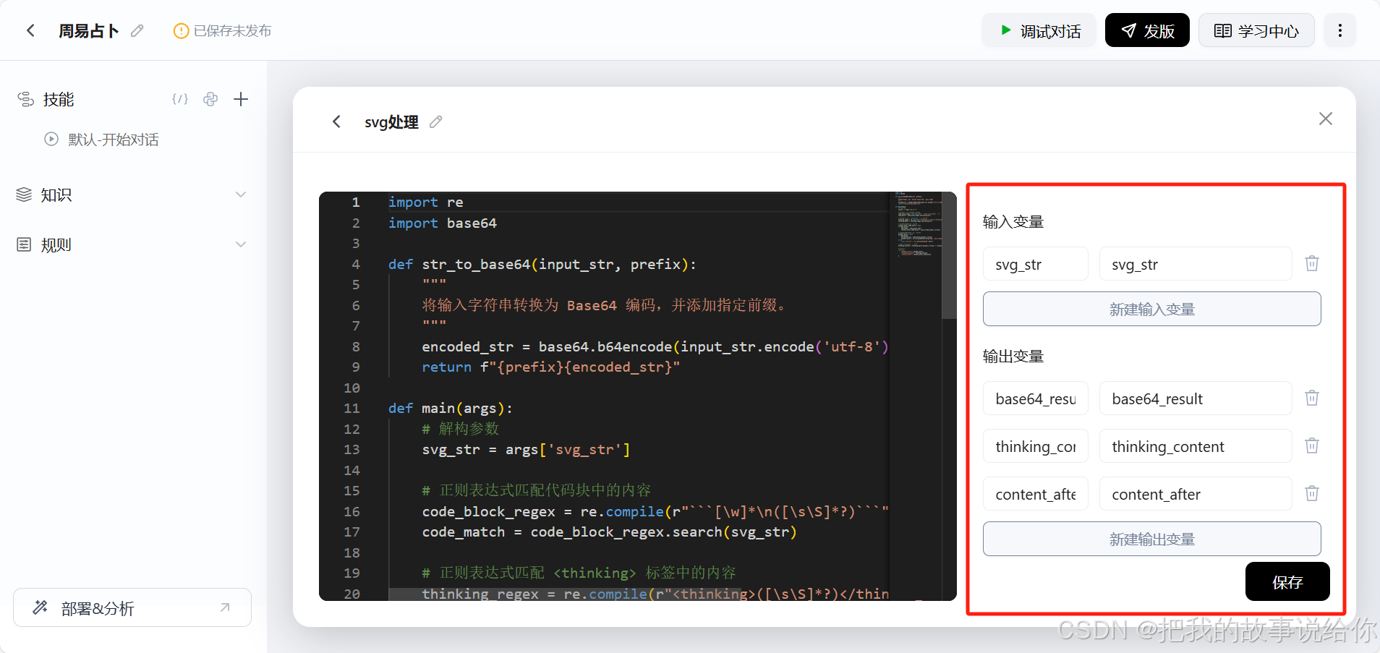
Task: Click the content_after output description field
Action: point(1196,494)
